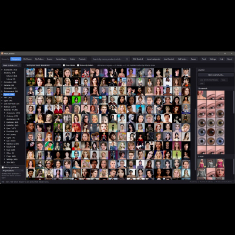
Task: Select the figure thumbnail with bright green background
Action: (76, 100)
